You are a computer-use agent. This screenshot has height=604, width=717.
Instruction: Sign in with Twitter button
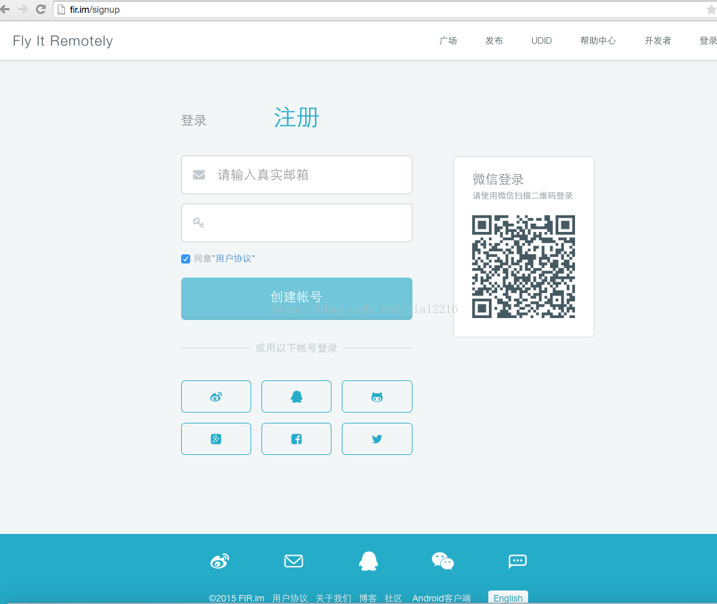(376, 439)
